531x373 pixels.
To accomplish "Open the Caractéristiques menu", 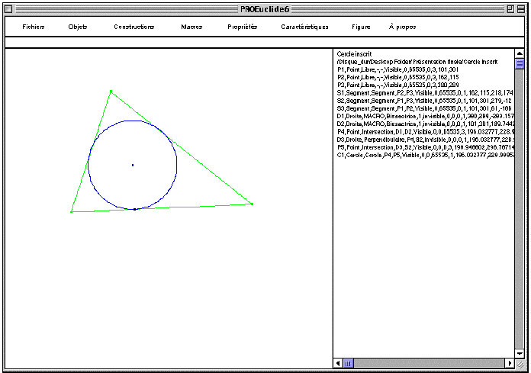I will (x=304, y=27).
